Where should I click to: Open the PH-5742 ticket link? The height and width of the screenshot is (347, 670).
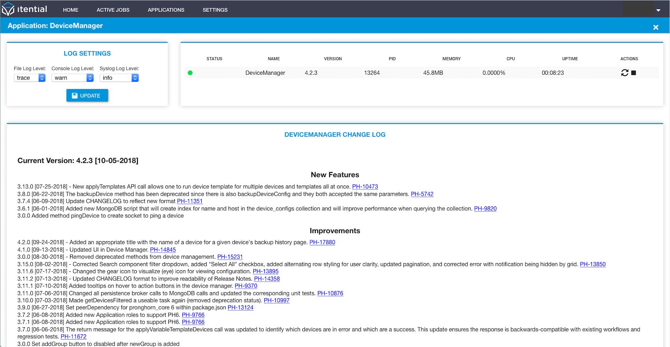point(422,194)
